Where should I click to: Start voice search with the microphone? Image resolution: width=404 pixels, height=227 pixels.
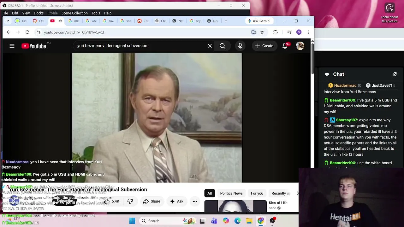click(240, 46)
